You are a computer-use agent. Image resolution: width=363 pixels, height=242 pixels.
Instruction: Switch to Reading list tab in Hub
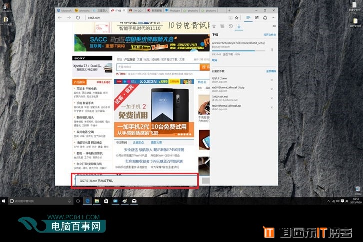click(222, 26)
